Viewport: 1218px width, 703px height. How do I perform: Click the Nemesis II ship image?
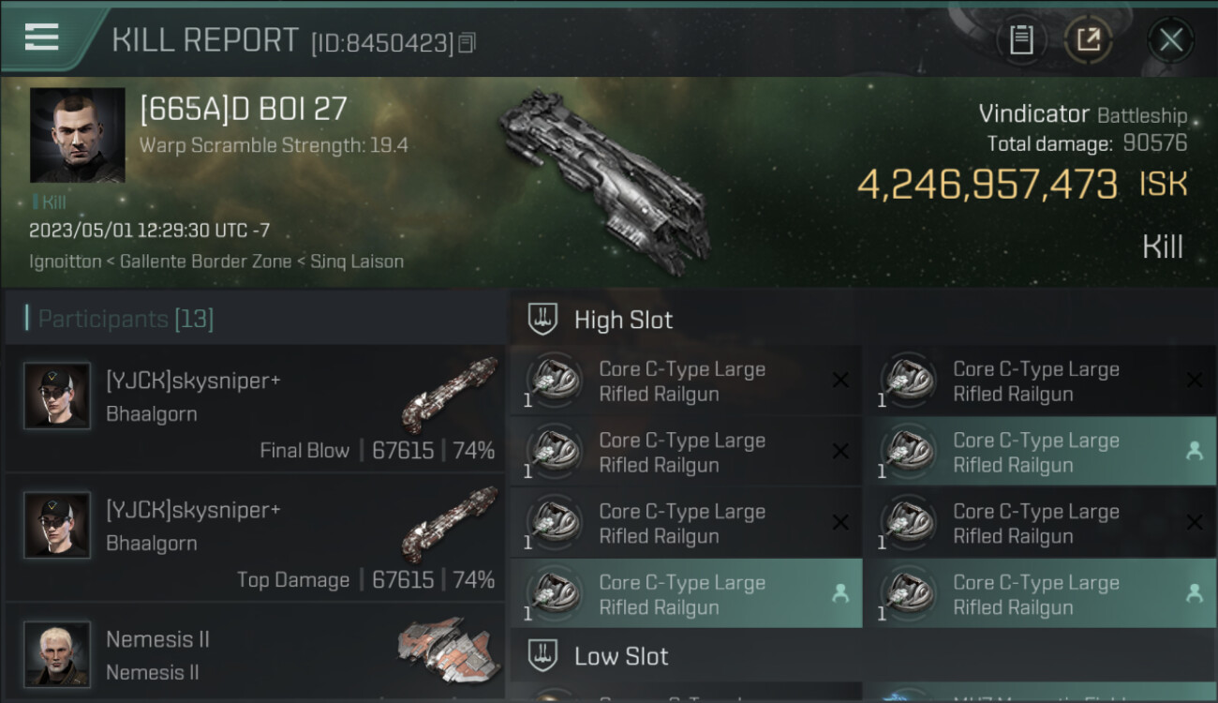coord(448,649)
